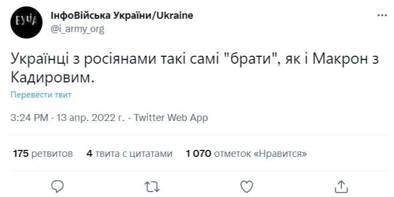The width and height of the screenshot is (394, 197).
Task: Click Twitter Web App source label
Action: [171, 117]
